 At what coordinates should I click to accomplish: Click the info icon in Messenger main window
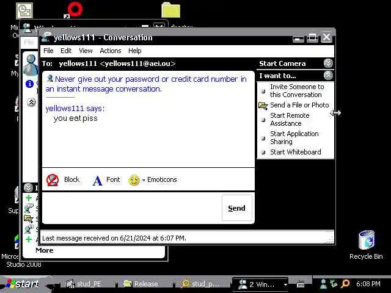click(30, 84)
